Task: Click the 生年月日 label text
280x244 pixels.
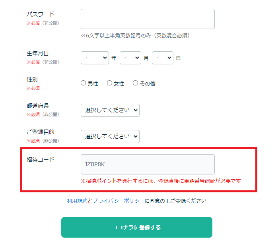Action: tap(37, 53)
